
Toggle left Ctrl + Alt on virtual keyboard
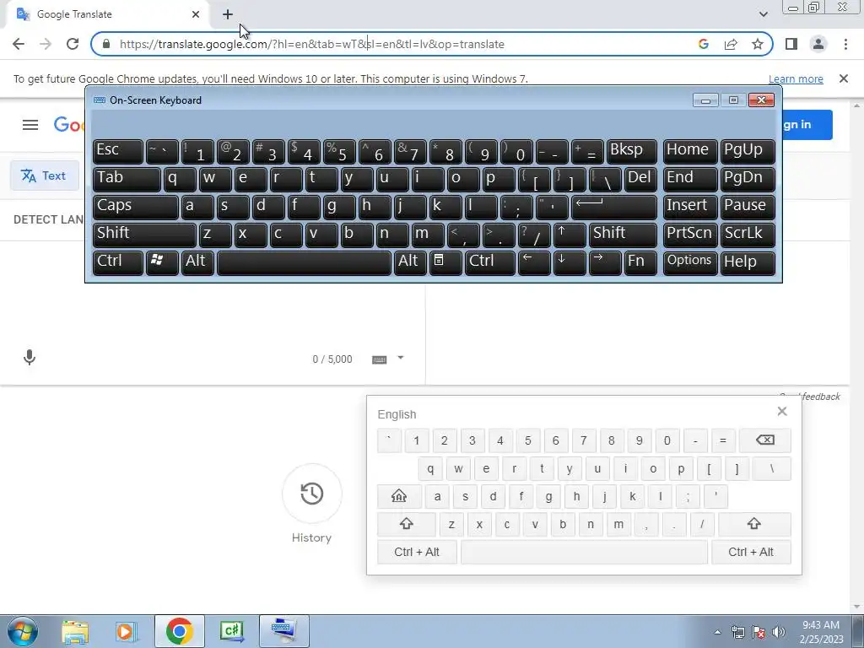pyautogui.click(x=417, y=552)
